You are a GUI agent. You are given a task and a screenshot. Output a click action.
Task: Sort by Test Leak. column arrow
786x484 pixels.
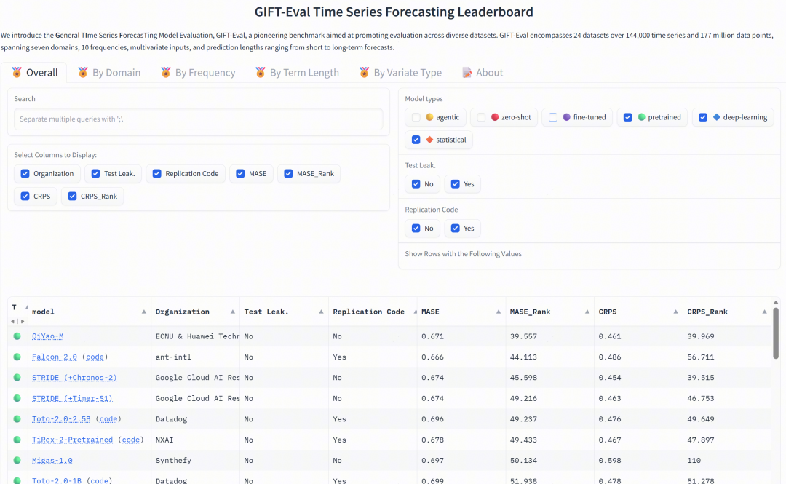[x=322, y=312]
